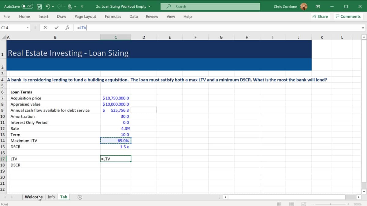This screenshot has width=367, height=206.
Task: Open the Name Box dropdown arrow
Action: [x=28, y=28]
